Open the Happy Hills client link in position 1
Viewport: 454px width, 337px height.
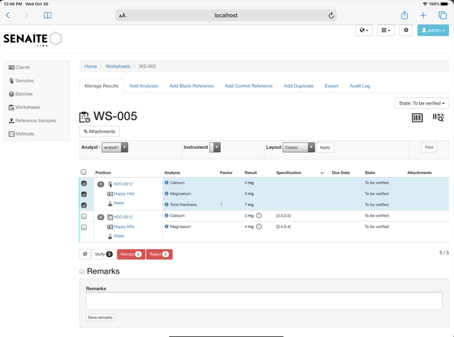(124, 194)
